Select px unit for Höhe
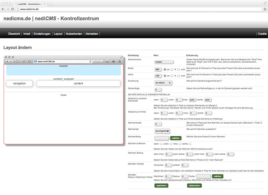268x195 pixels. [x=165, y=76]
